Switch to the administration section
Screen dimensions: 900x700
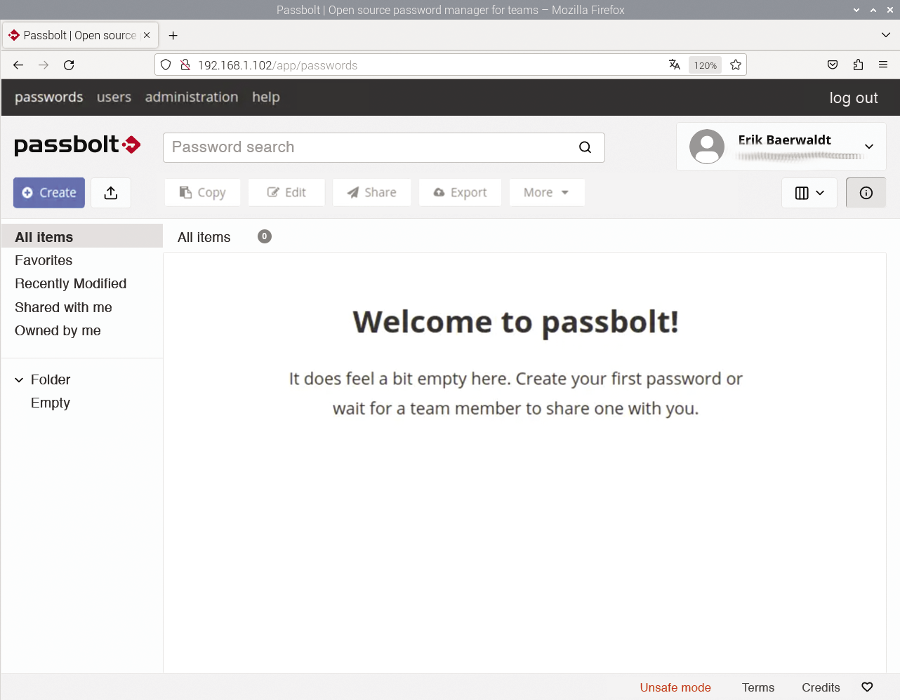[191, 97]
